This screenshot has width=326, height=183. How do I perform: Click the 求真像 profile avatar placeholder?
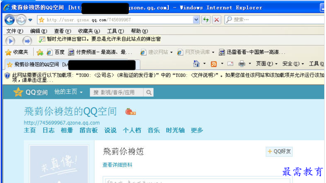(59, 164)
